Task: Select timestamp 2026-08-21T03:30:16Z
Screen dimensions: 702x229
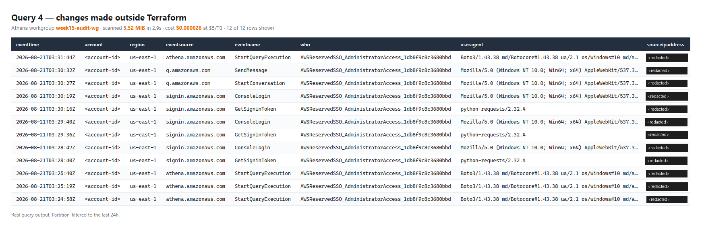Action: pyautogui.click(x=46, y=109)
